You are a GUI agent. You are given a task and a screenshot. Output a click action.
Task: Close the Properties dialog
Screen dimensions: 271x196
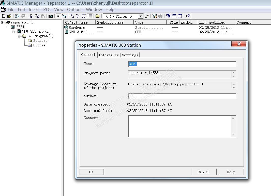pyautogui.click(x=239, y=44)
